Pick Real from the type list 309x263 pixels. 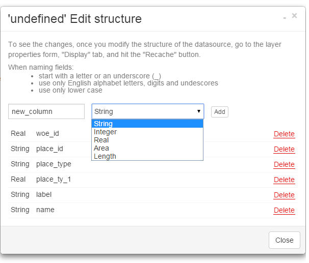pos(147,140)
